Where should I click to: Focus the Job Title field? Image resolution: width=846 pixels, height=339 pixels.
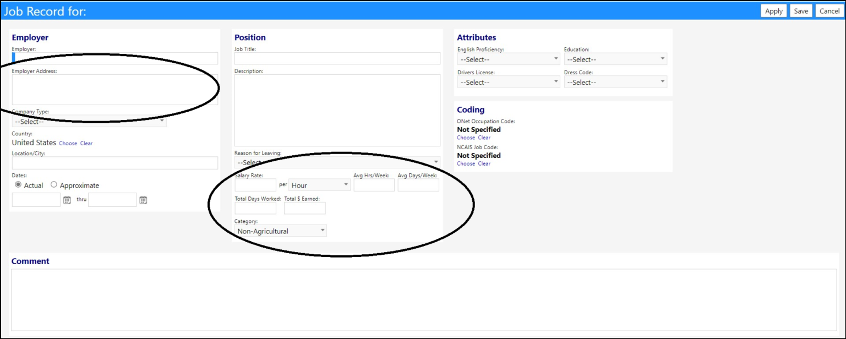point(337,58)
